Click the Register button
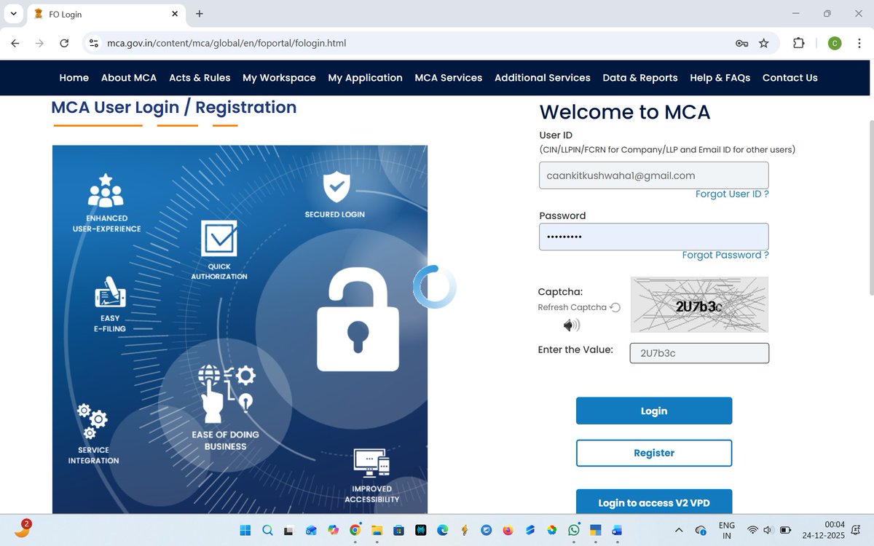Image resolution: width=874 pixels, height=546 pixels. point(654,453)
